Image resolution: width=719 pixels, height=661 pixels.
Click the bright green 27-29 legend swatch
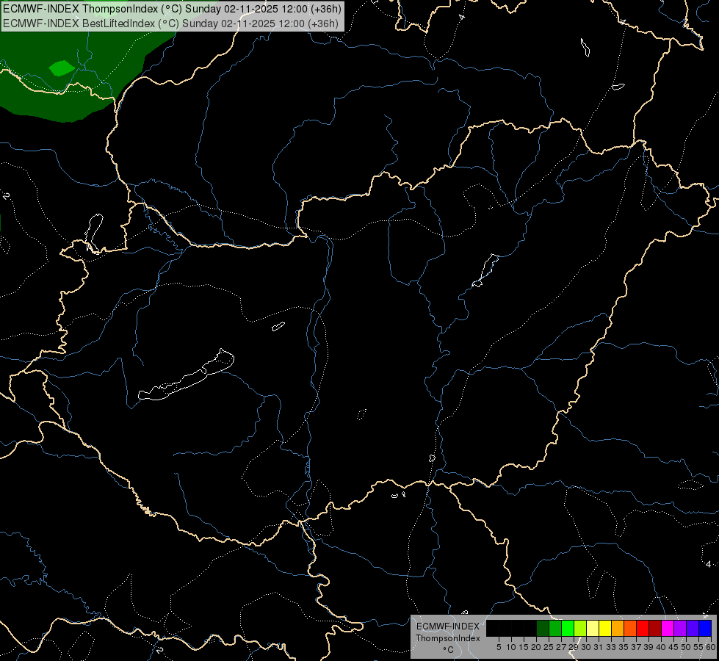pos(568,628)
